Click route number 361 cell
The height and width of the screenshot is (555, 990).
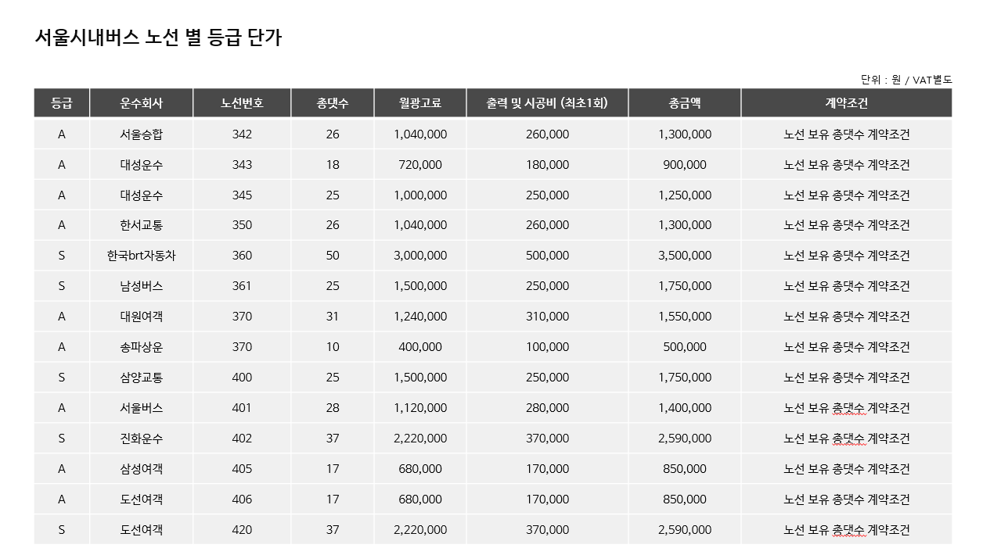[x=243, y=286]
